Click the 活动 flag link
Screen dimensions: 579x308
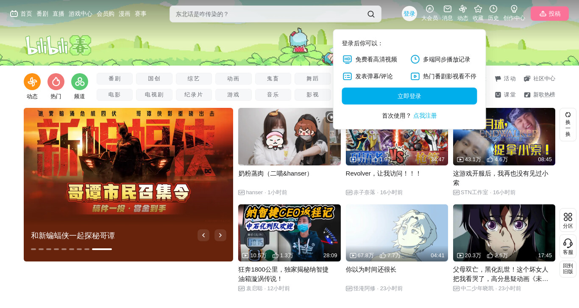(505, 79)
